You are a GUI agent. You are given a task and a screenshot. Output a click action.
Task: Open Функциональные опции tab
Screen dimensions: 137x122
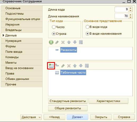[x=22, y=19]
